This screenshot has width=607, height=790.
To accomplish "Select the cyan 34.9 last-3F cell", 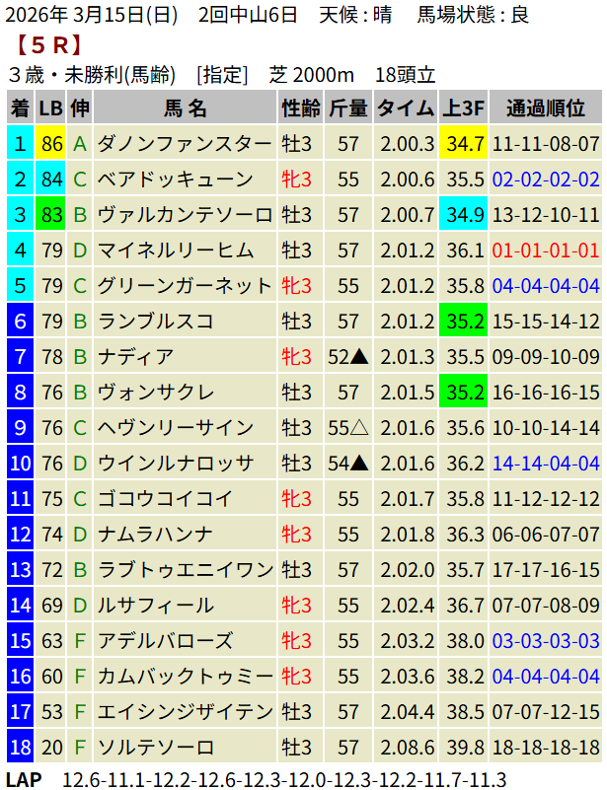I will (x=464, y=215).
